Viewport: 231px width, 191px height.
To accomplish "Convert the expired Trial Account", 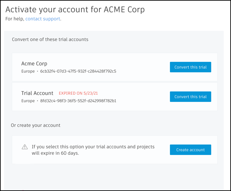I will tap(191, 97).
